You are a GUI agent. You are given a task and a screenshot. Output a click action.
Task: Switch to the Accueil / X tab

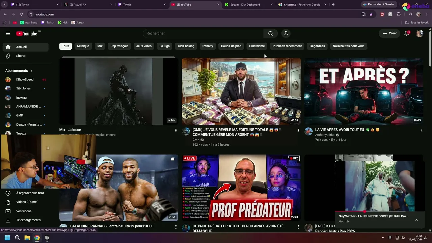[x=88, y=5]
